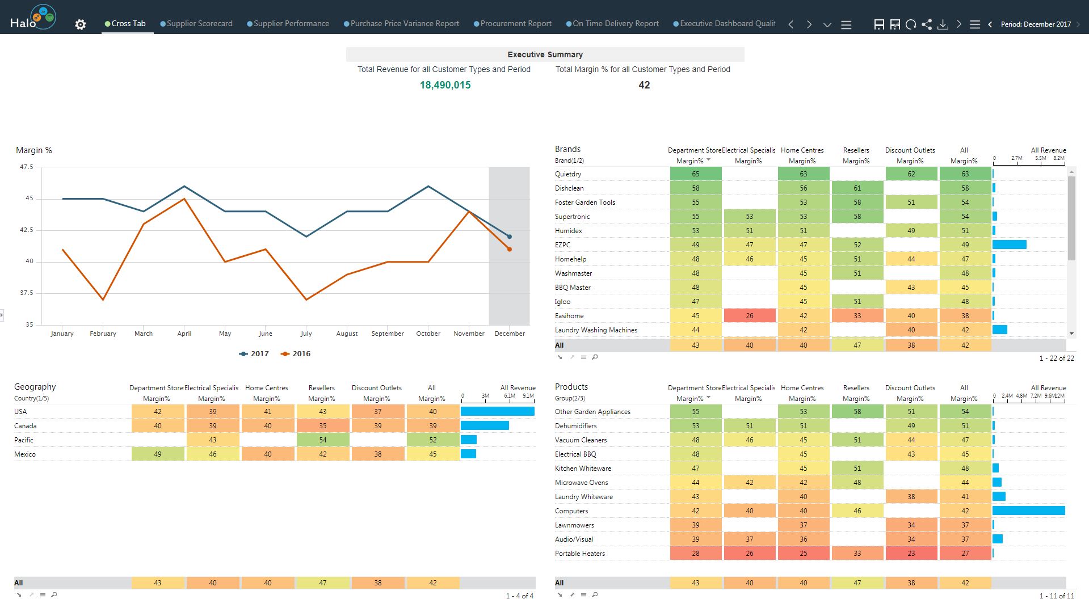The width and height of the screenshot is (1089, 612).
Task: Toggle the 2017 series in chart legend
Action: [254, 354]
